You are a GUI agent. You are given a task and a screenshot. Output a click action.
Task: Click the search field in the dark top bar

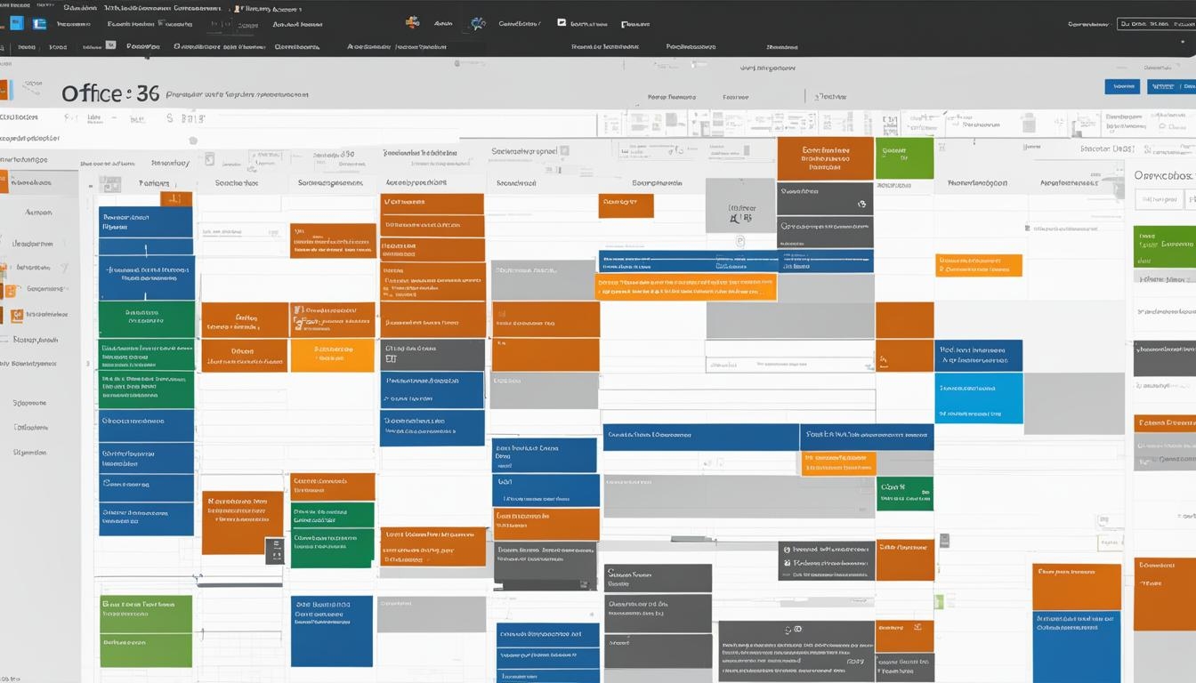click(x=1156, y=24)
